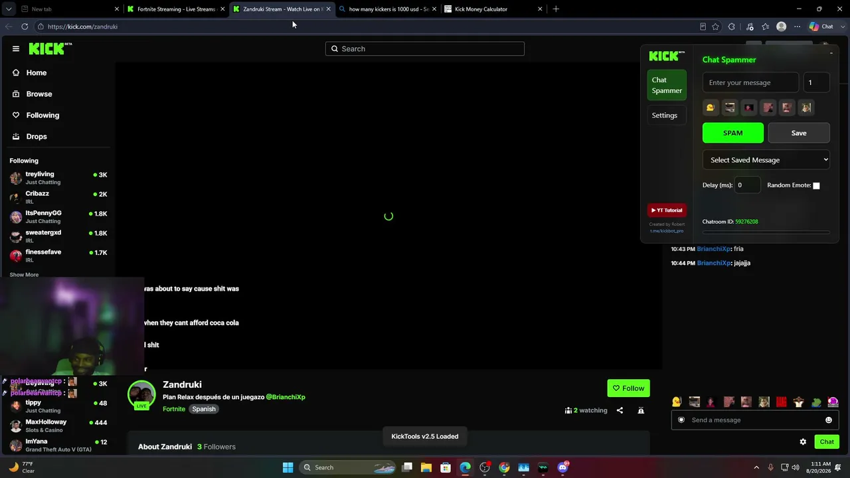Open a new browser tab
Viewport: 850px width, 478px height.
[x=556, y=9]
